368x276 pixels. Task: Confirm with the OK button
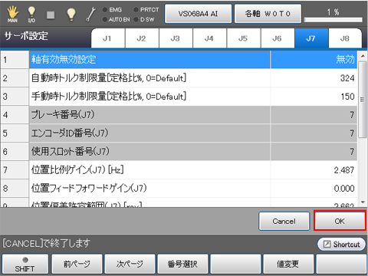(340, 222)
